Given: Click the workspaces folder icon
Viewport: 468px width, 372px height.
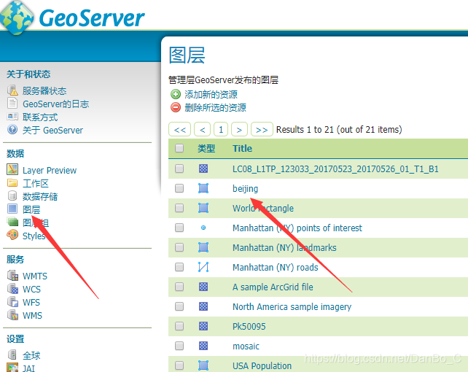Looking at the screenshot, I should pos(12,182).
